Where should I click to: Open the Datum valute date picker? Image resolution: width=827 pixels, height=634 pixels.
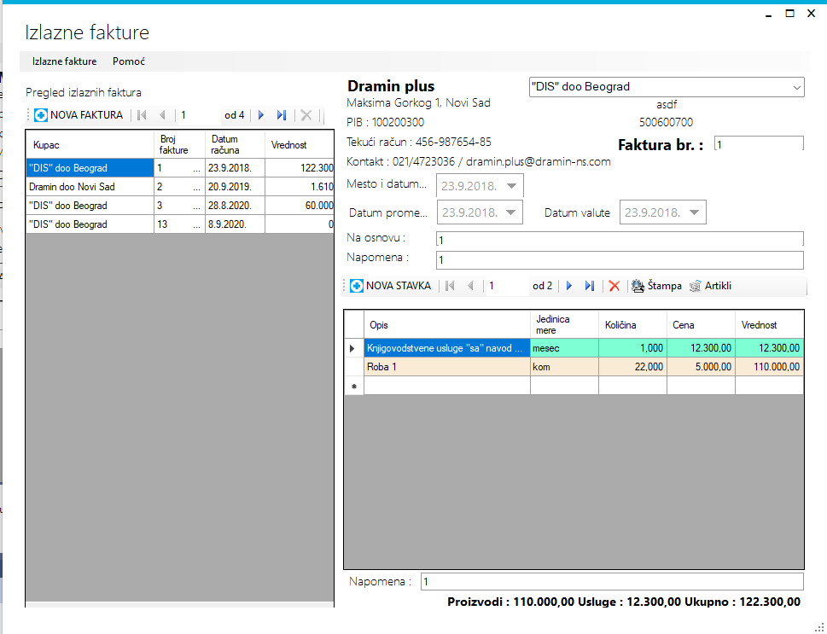(694, 212)
